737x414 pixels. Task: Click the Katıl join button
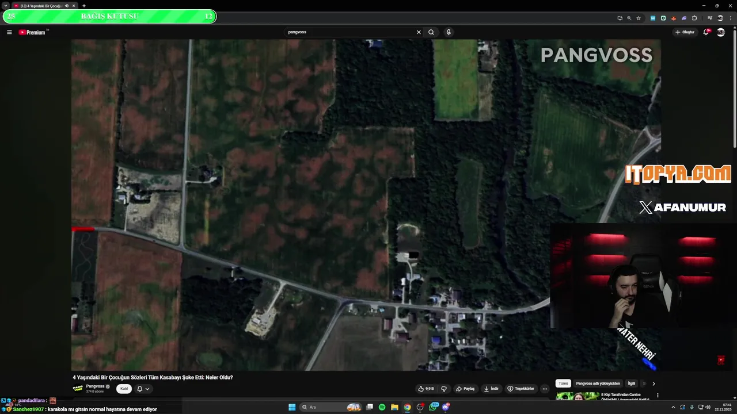point(124,389)
